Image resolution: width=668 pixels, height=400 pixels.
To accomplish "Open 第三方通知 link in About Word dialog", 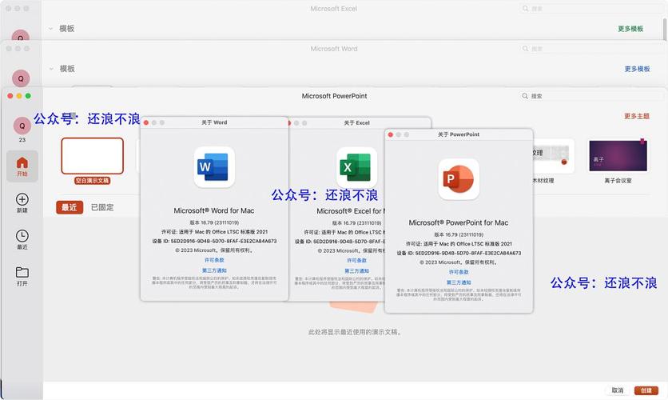I will [214, 270].
